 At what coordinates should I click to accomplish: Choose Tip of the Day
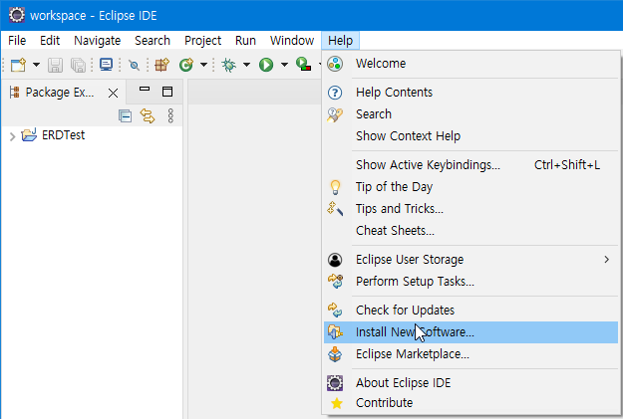coord(470,187)
